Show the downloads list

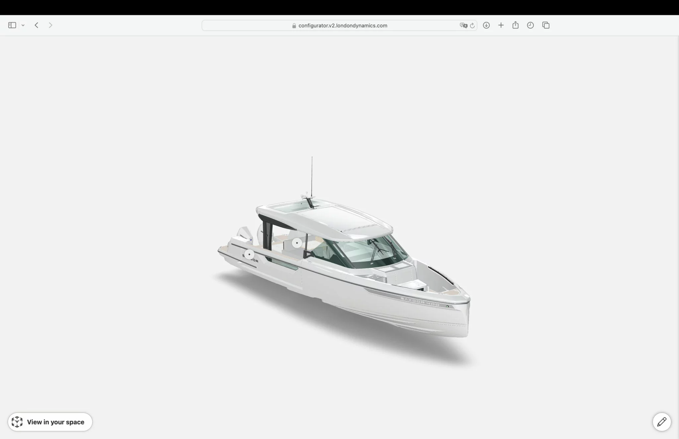click(486, 25)
